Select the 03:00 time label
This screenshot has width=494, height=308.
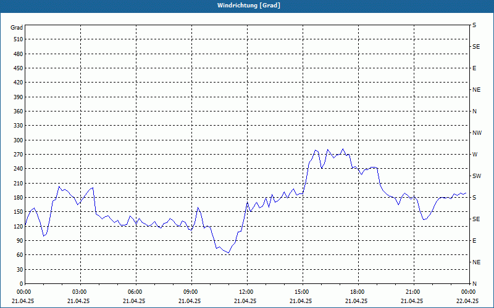click(x=78, y=292)
